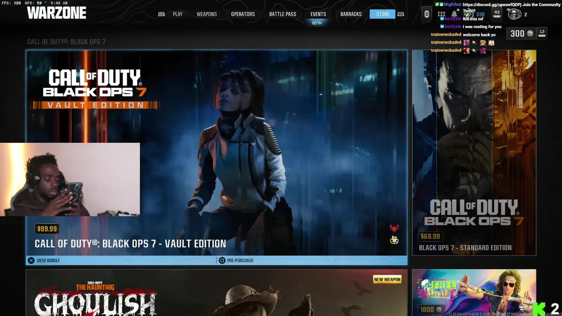Image resolution: width=562 pixels, height=316 pixels.
Task: Click the Vault Edition logo graphic
Action: point(95,89)
